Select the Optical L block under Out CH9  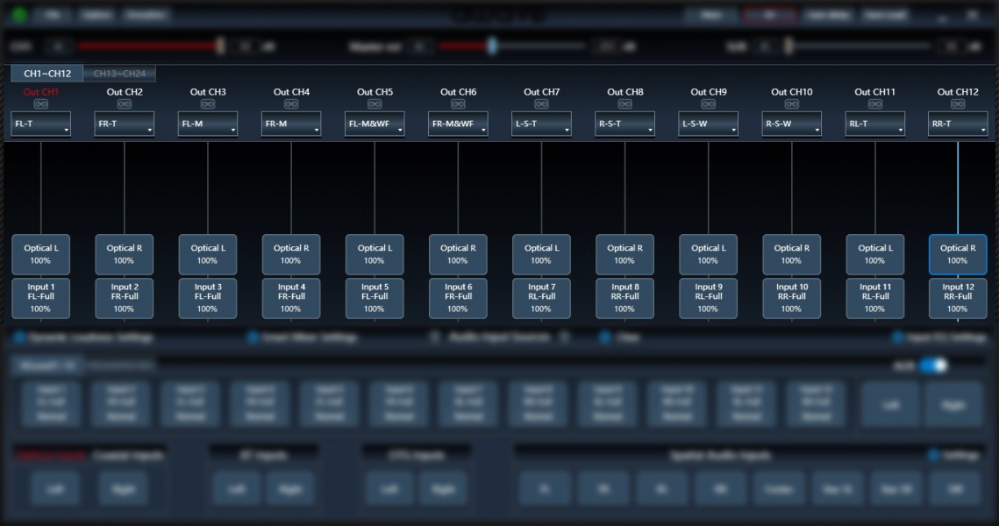(x=709, y=254)
